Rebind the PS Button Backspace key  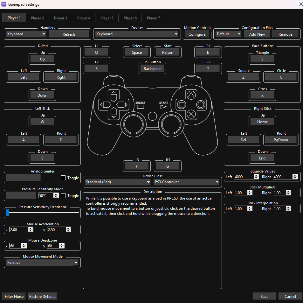click(x=152, y=68)
